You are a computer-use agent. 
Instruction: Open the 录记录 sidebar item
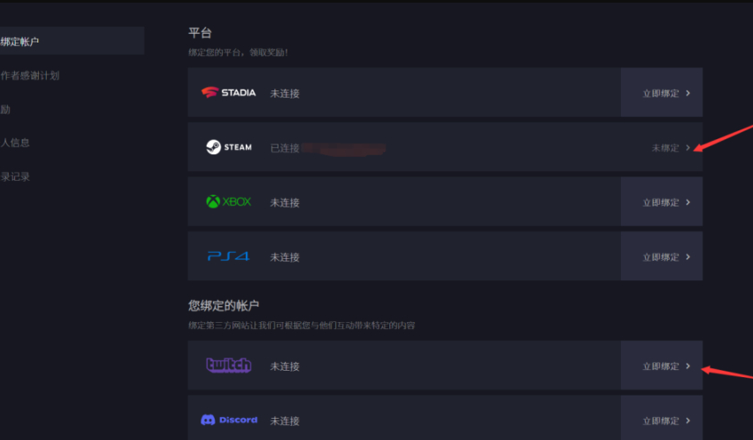15,177
